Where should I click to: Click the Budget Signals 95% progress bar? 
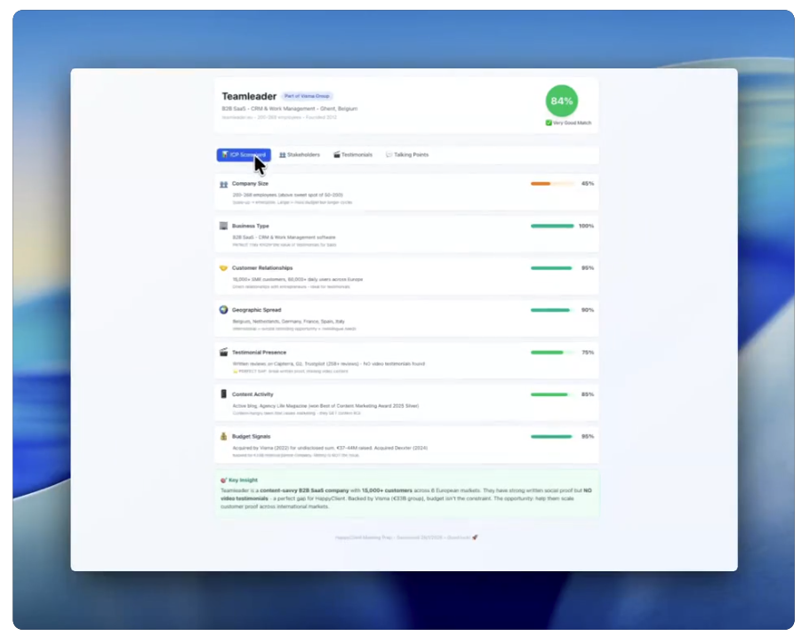(552, 436)
